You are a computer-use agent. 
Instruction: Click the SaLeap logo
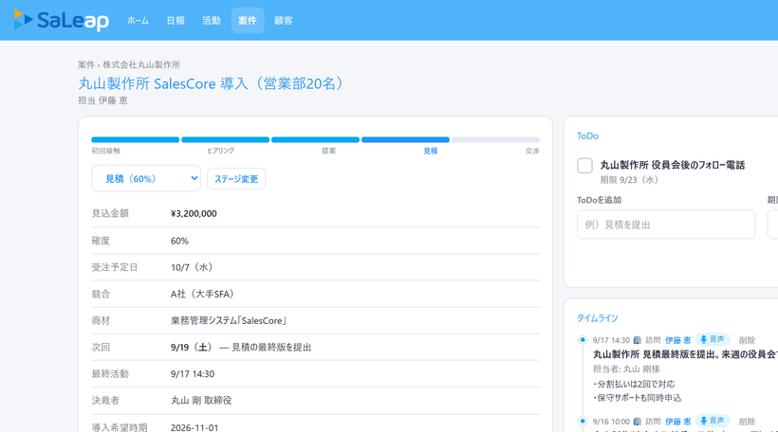point(62,20)
